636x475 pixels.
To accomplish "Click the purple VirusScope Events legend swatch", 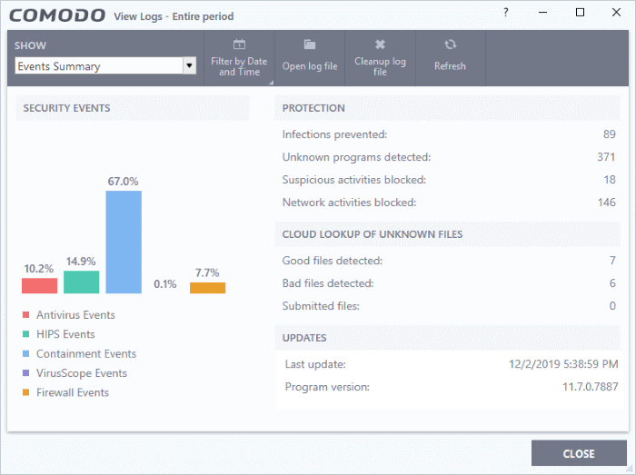I will pos(26,373).
